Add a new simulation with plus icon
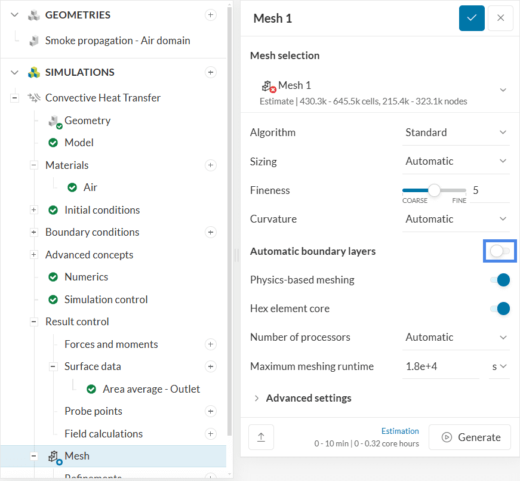The width and height of the screenshot is (520, 481). coord(210,72)
